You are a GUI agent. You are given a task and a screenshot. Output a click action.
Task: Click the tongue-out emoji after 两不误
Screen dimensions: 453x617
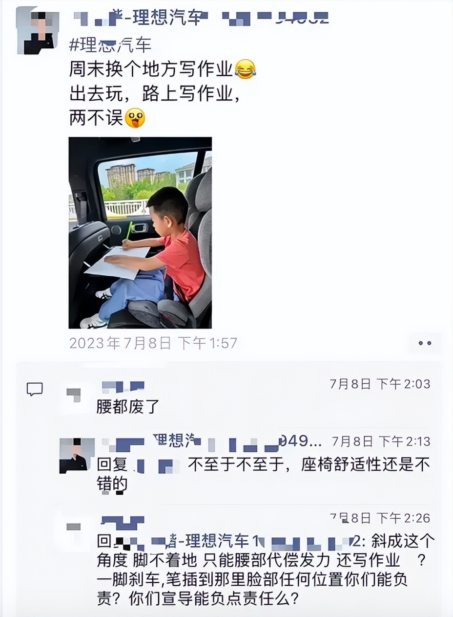pyautogui.click(x=135, y=118)
